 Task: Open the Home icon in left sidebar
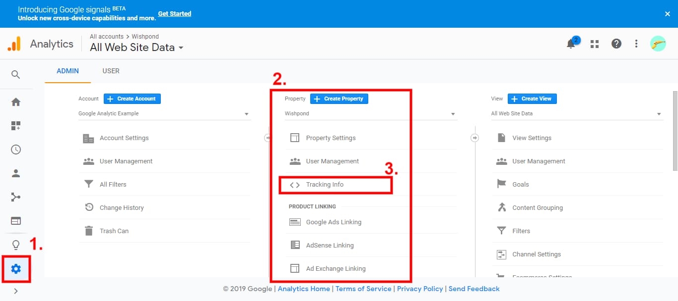pos(16,102)
